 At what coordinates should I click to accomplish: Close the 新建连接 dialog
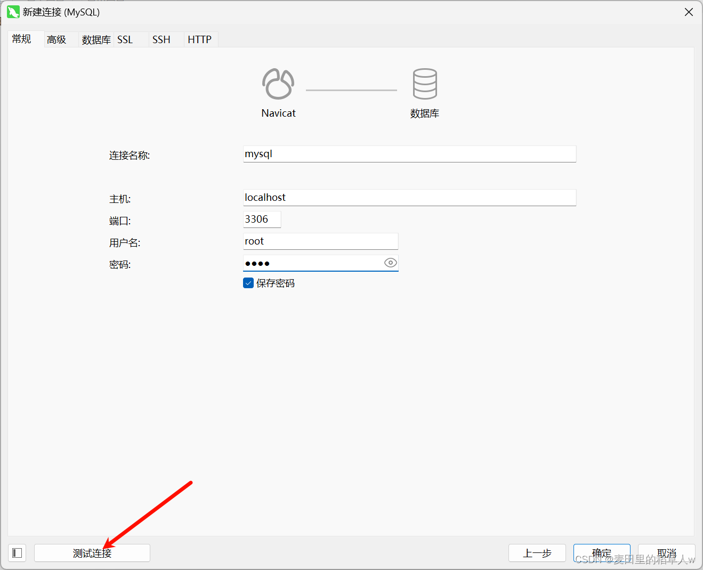click(x=689, y=12)
